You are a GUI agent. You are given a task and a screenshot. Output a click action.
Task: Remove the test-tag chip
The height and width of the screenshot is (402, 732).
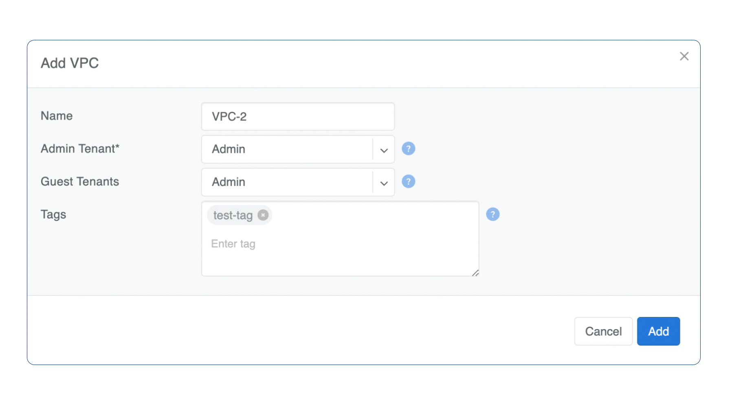(x=263, y=215)
